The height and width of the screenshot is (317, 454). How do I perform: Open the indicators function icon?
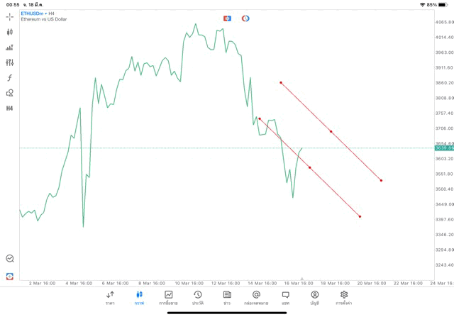point(9,78)
